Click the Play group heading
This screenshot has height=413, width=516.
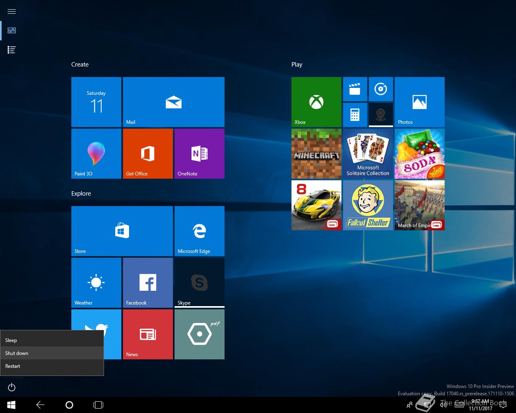click(x=297, y=65)
